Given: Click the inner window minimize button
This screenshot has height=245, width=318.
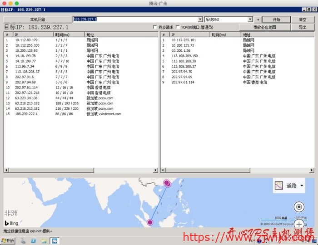Looking at the screenshot, I should 304,10.
